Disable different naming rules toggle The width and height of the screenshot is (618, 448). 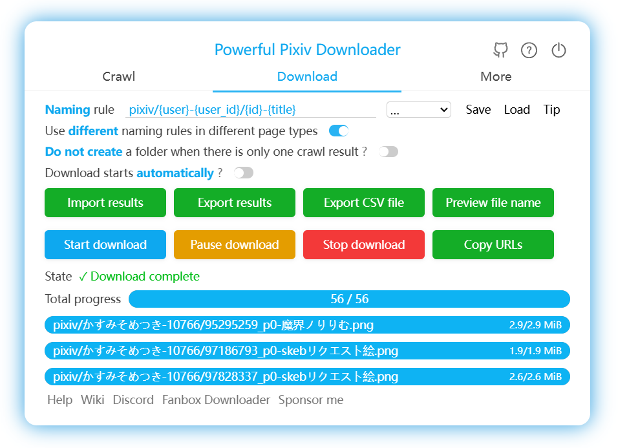click(339, 131)
